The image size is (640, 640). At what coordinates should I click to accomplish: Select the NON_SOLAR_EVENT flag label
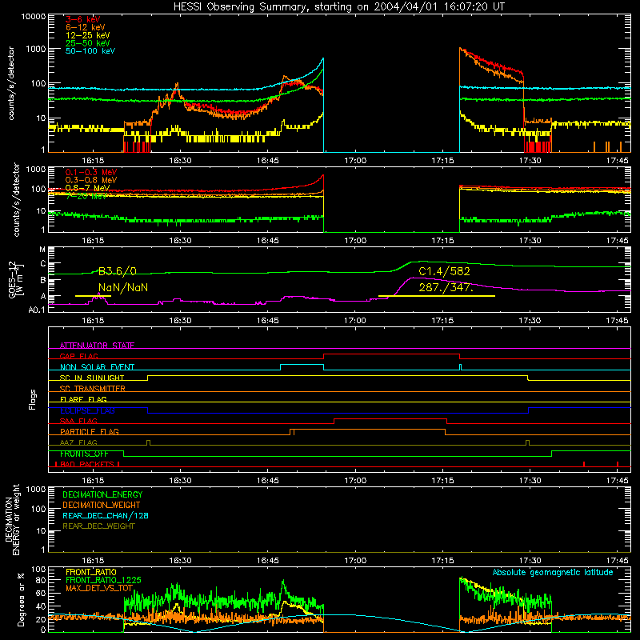(x=97, y=367)
